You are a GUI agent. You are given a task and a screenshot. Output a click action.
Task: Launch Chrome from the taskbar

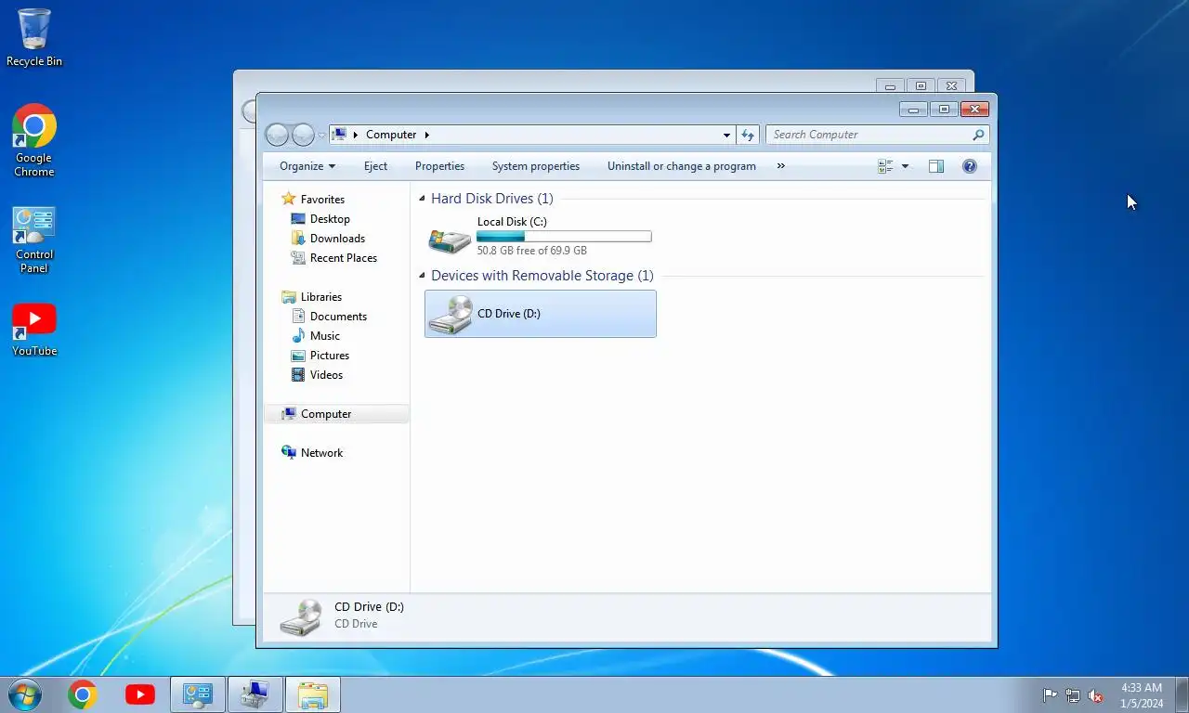tap(82, 694)
